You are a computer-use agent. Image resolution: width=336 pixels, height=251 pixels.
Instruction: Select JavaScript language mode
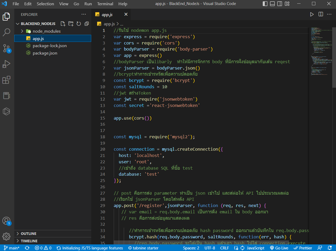255,248
